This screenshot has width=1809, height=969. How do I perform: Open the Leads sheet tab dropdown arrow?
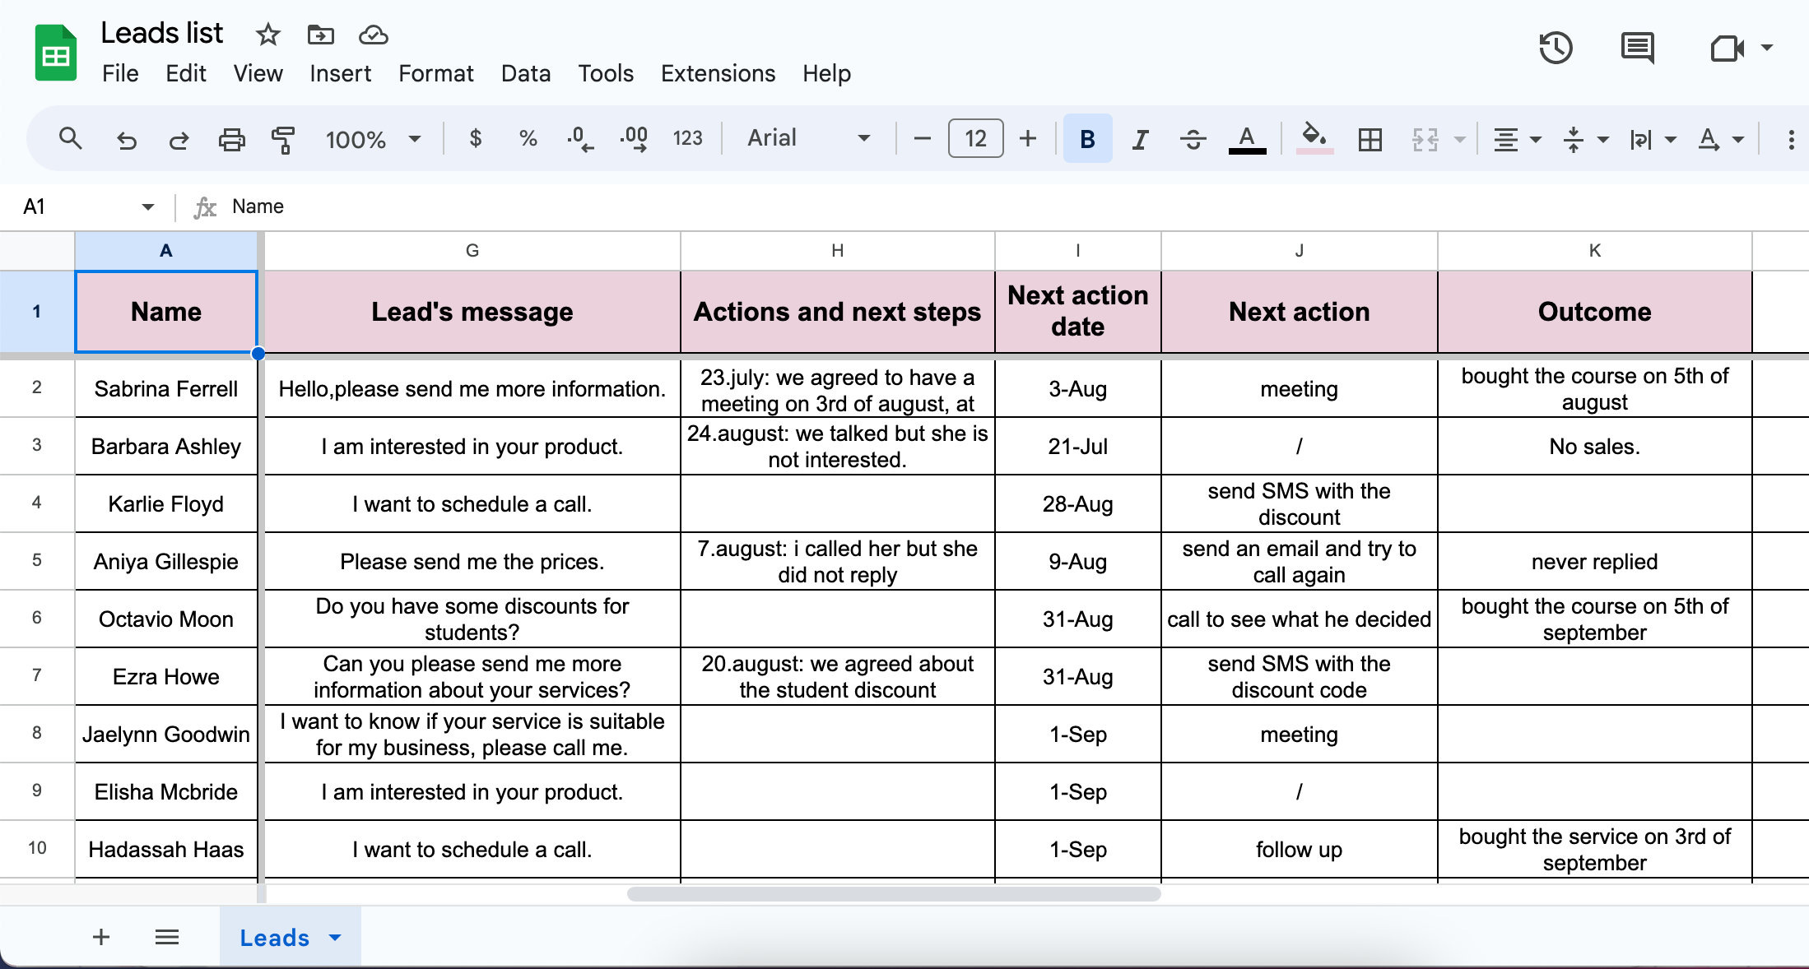click(335, 937)
